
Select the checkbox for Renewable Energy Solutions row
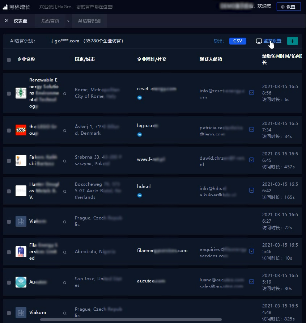pos(9,93)
